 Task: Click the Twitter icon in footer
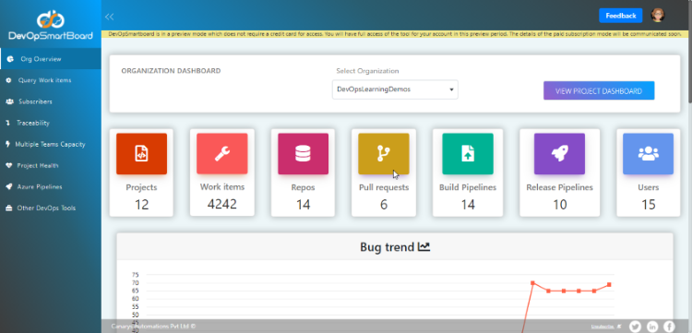click(635, 327)
